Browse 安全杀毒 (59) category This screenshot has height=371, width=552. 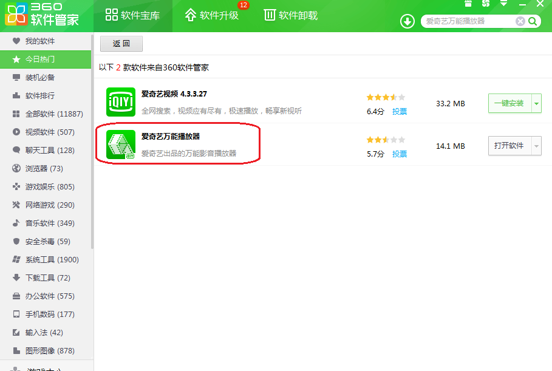tap(46, 241)
